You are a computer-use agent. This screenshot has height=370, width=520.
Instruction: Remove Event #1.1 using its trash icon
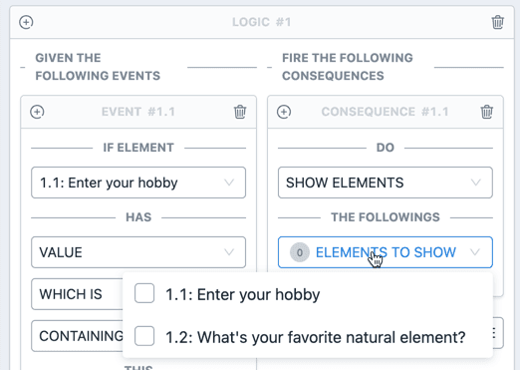(240, 112)
